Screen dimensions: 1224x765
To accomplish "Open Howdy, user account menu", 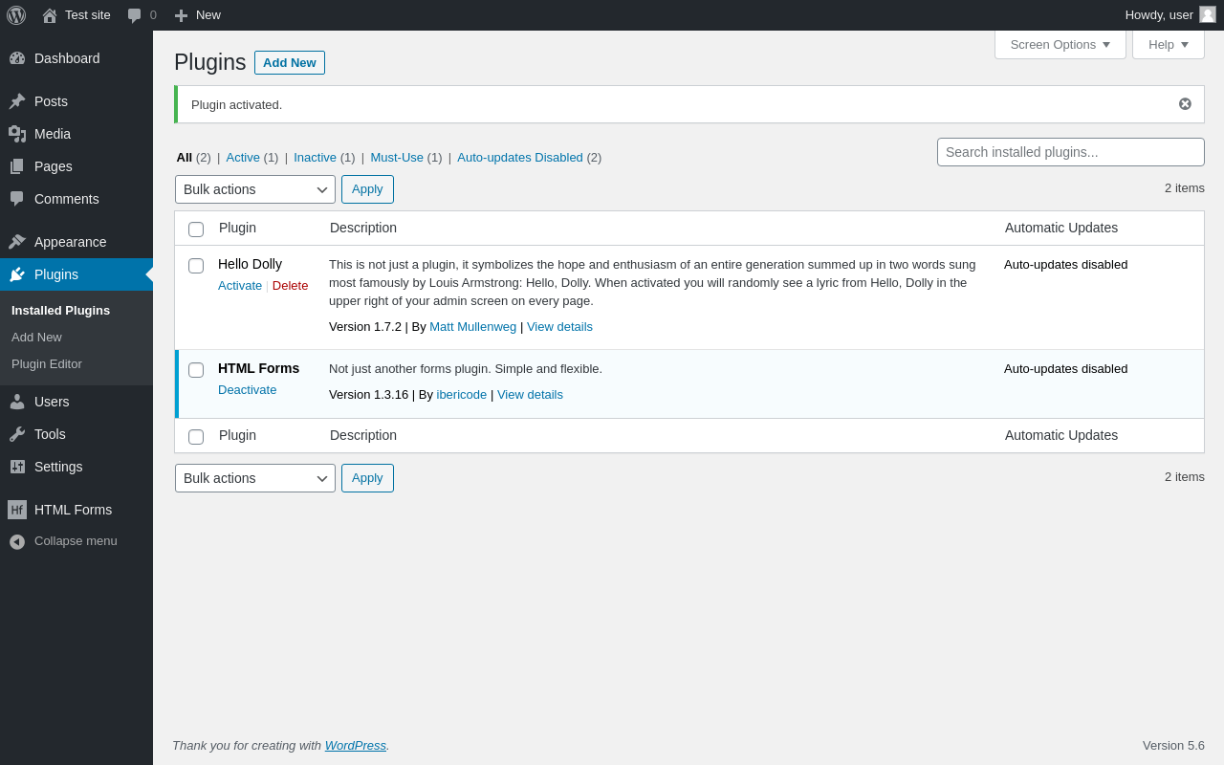I will (x=1170, y=15).
